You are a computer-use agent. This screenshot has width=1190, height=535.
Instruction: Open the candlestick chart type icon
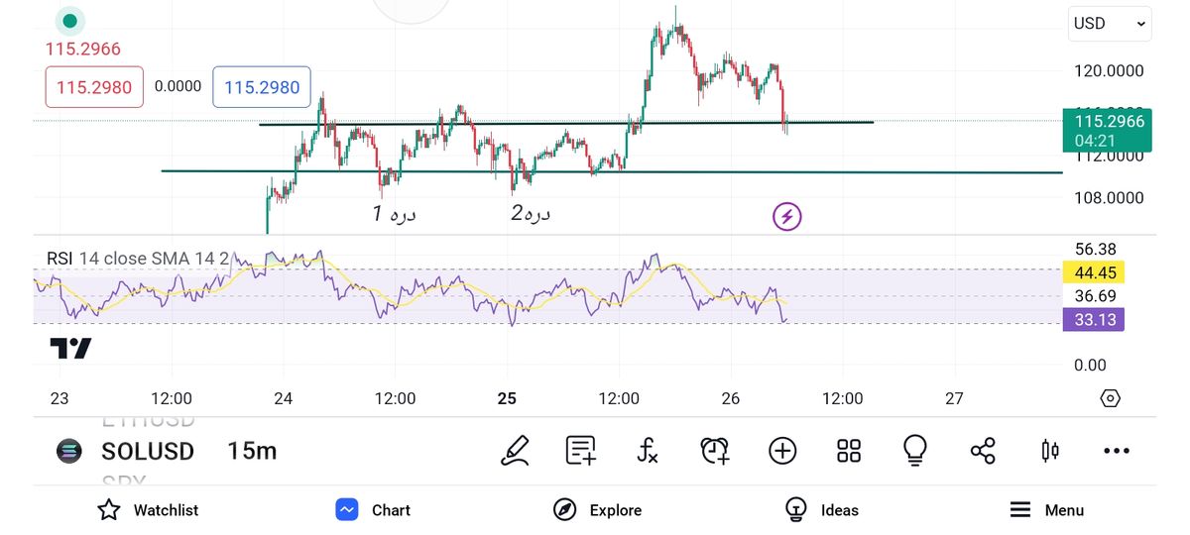(1050, 451)
